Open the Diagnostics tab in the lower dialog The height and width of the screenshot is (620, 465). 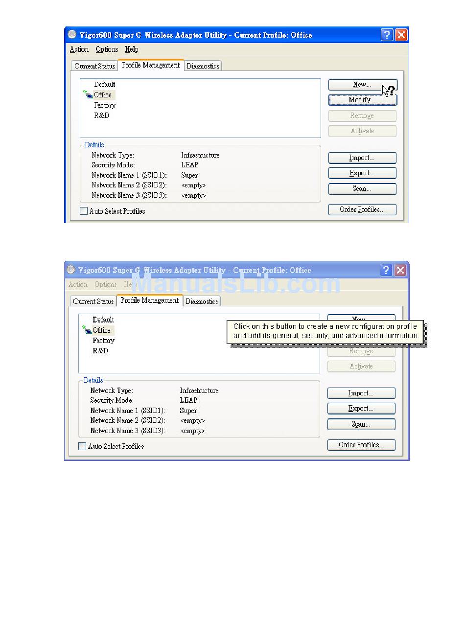pyautogui.click(x=202, y=301)
